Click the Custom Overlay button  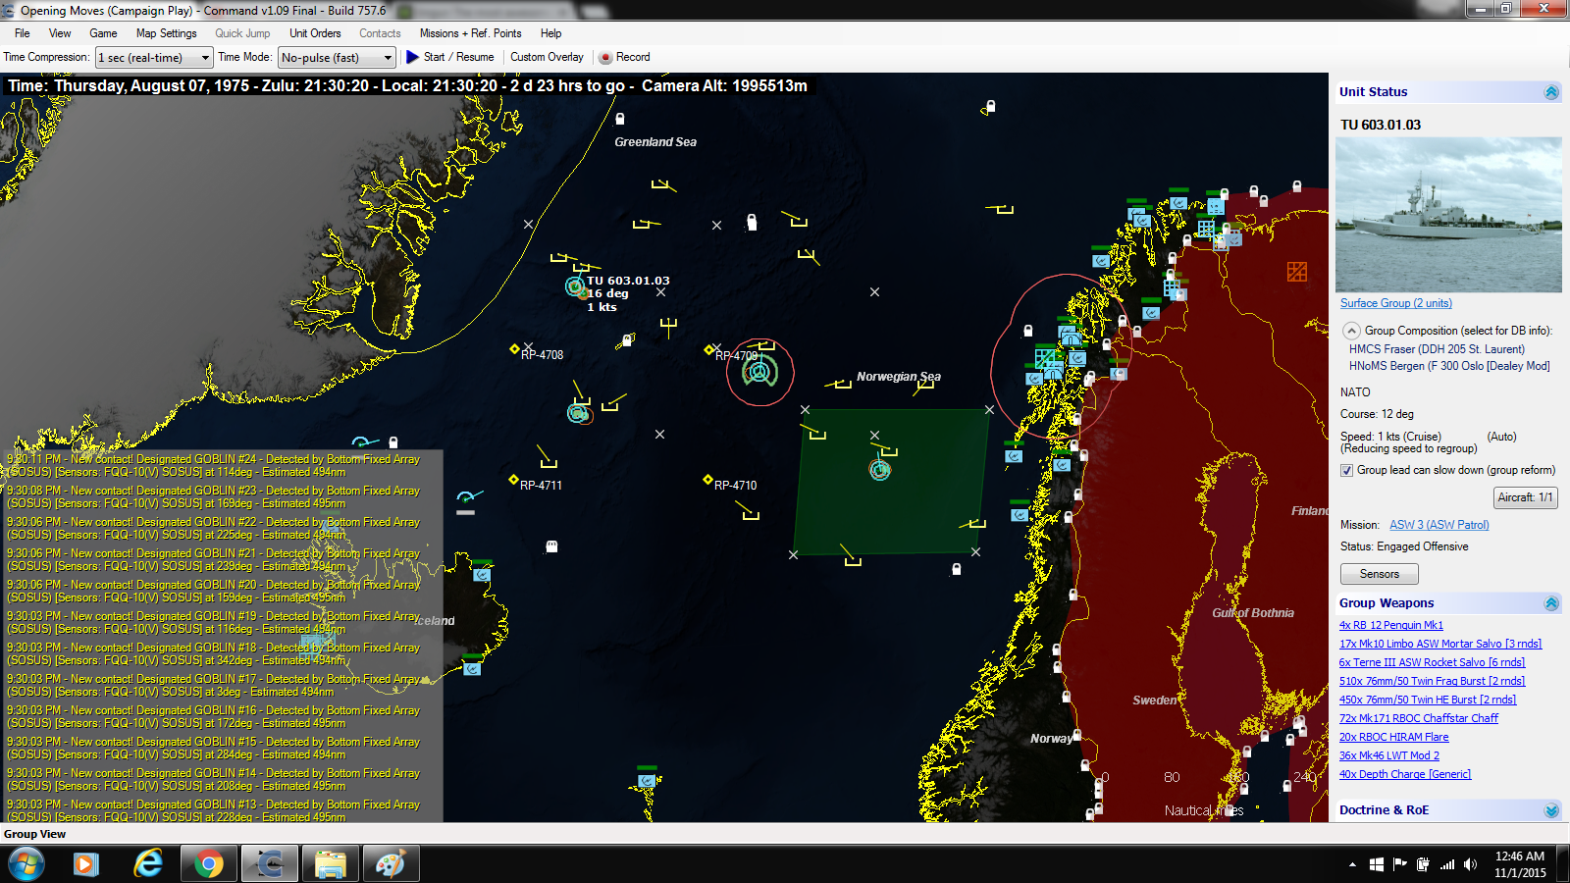[x=547, y=57]
